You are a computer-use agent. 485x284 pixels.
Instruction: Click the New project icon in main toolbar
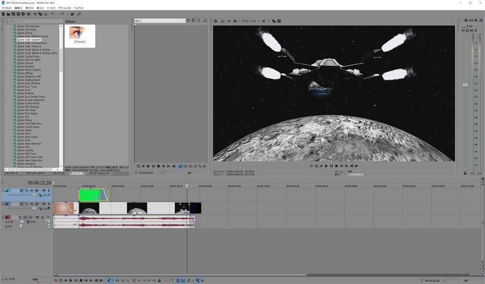pyautogui.click(x=3, y=14)
